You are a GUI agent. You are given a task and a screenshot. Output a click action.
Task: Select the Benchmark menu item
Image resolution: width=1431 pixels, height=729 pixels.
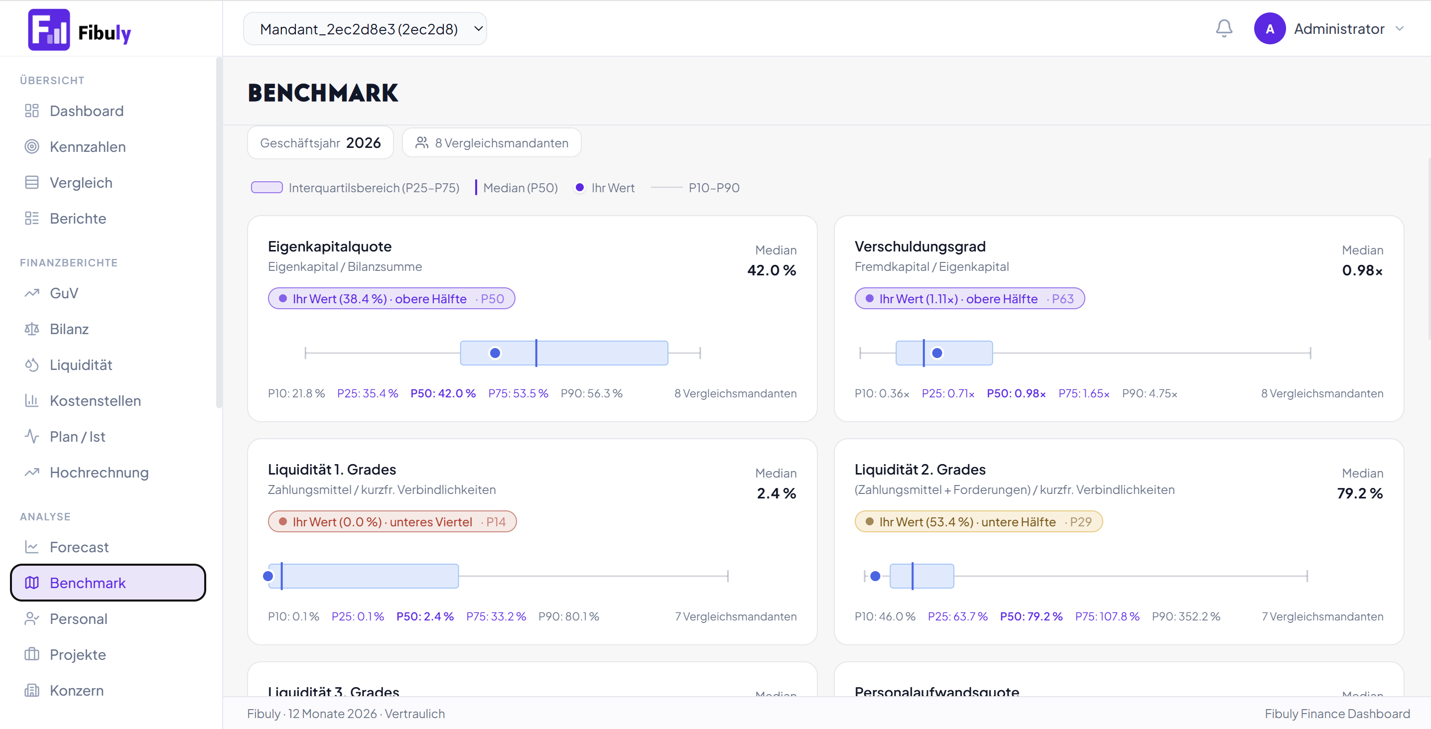coord(108,583)
